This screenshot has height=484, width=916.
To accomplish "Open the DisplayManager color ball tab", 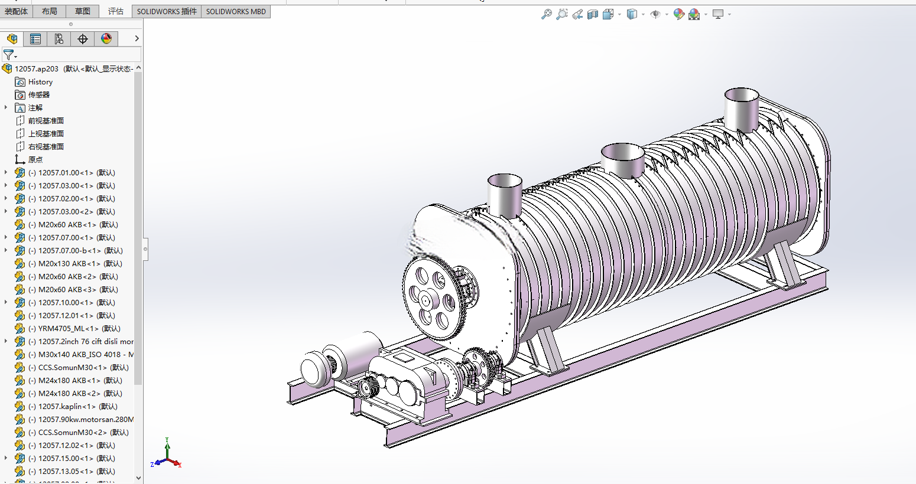I will (x=106, y=39).
